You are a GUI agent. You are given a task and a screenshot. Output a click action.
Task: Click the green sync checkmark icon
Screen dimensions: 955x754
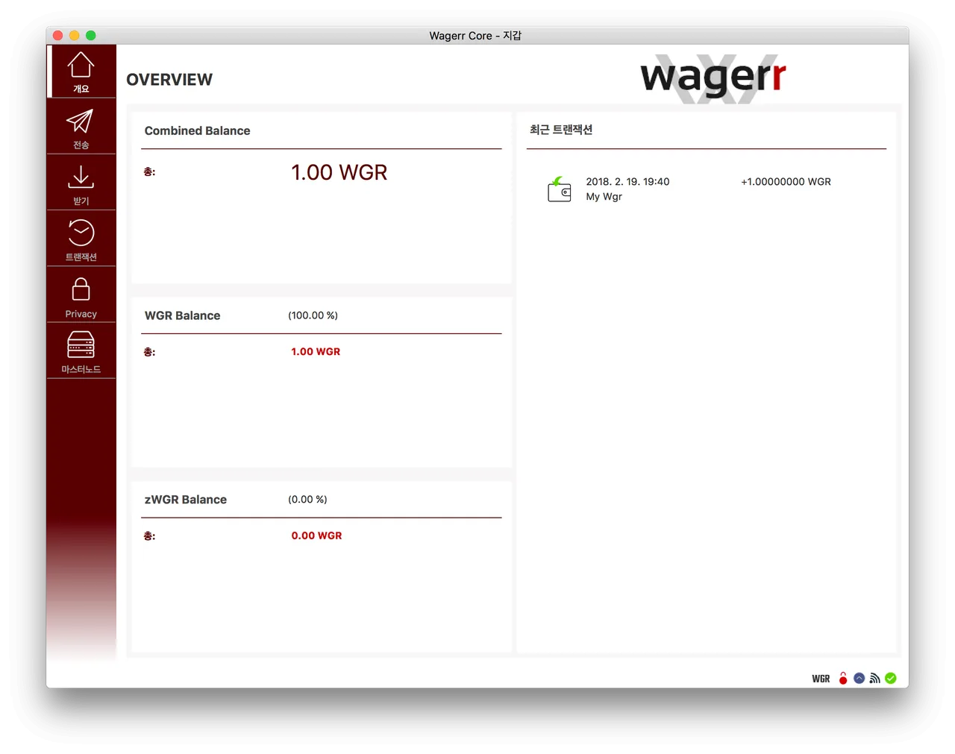coord(890,678)
